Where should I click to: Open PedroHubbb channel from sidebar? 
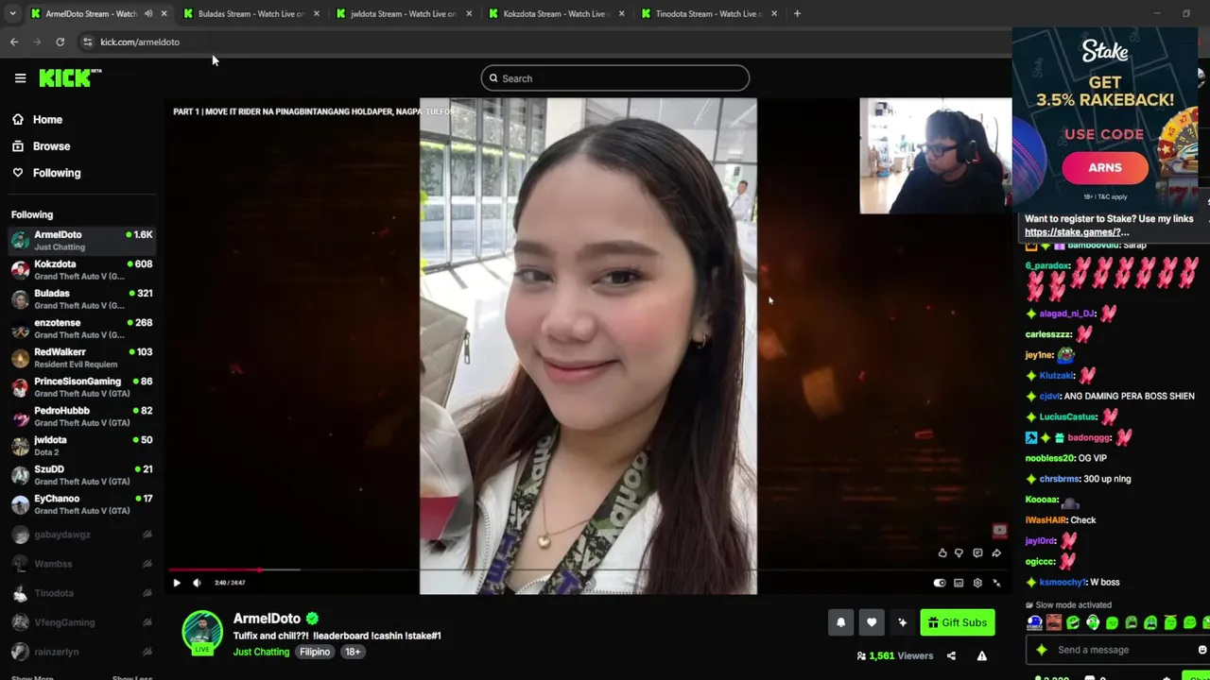point(81,416)
